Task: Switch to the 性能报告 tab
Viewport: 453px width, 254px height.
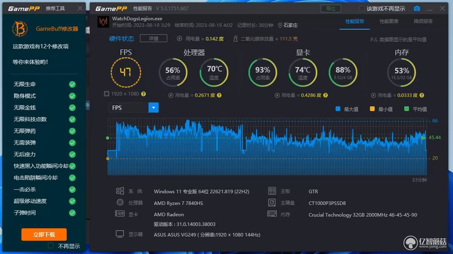Action: tap(354, 21)
